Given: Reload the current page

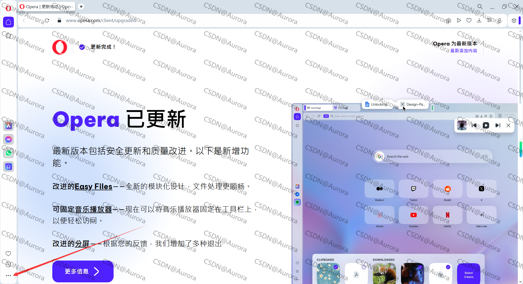Looking at the screenshot, I should pyautogui.click(x=47, y=20).
